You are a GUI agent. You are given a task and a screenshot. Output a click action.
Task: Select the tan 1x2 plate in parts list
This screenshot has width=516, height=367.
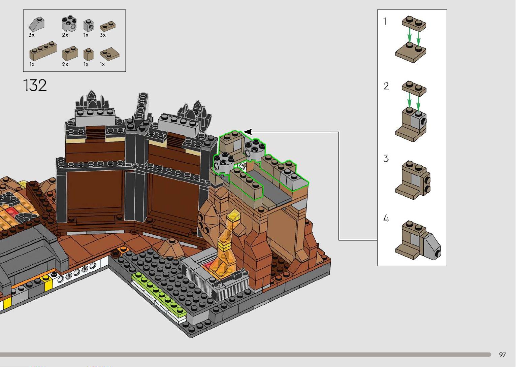[108, 27]
